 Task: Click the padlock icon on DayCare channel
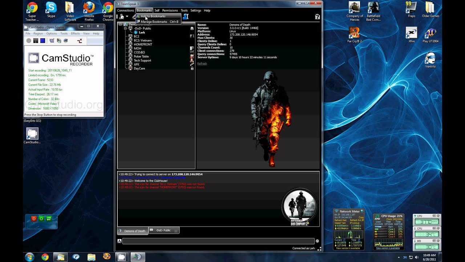[192, 68]
